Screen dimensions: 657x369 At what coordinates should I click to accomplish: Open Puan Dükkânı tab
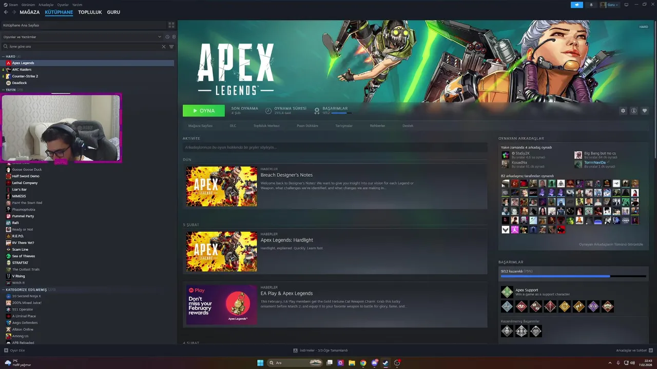point(307,126)
